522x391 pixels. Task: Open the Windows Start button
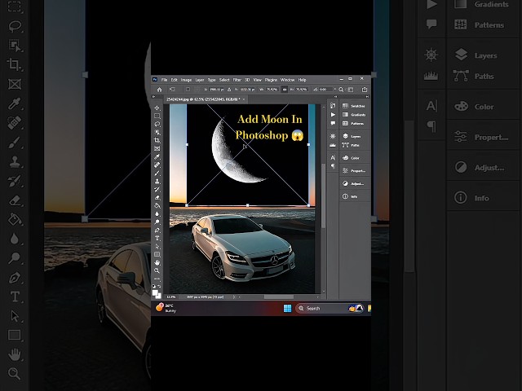(x=288, y=308)
